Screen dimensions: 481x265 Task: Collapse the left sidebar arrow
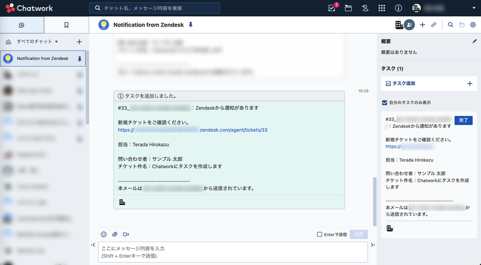coord(93,245)
